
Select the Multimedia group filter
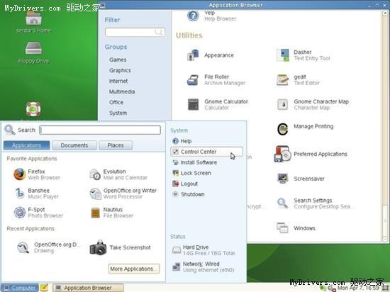click(x=122, y=91)
